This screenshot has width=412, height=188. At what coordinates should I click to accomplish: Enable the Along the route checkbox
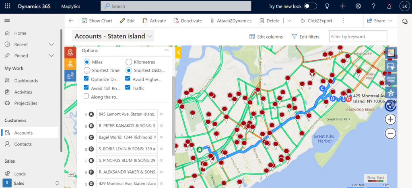[x=86, y=96]
